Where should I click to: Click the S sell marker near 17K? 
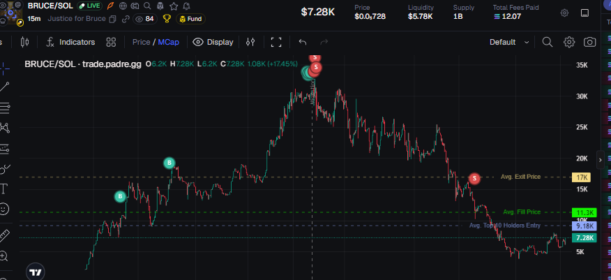click(474, 179)
